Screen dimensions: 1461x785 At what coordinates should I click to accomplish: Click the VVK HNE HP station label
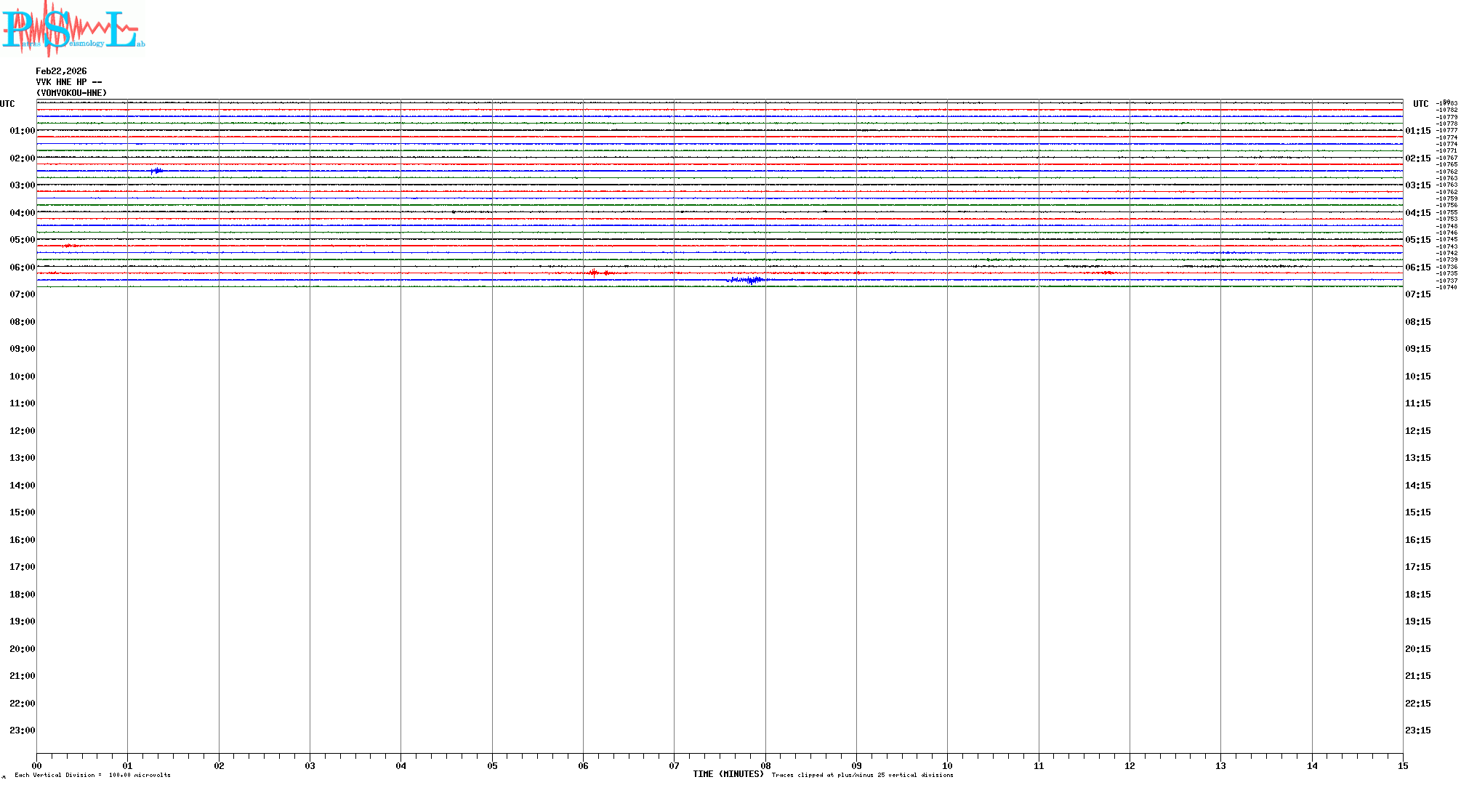coord(68,82)
